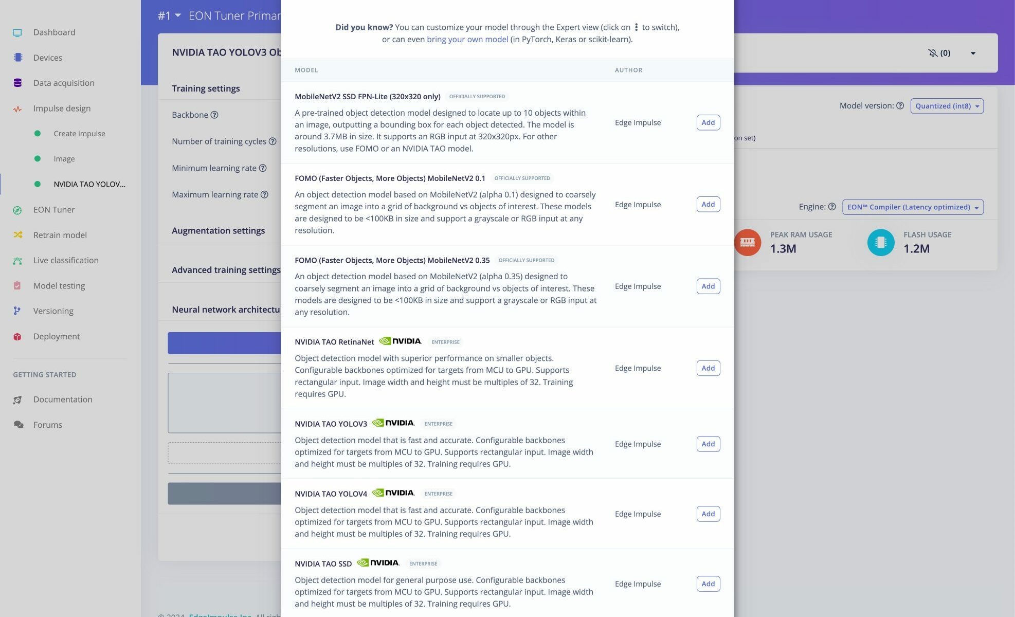Click the Data acquisition database icon
Image resolution: width=1015 pixels, height=617 pixels.
click(x=17, y=83)
